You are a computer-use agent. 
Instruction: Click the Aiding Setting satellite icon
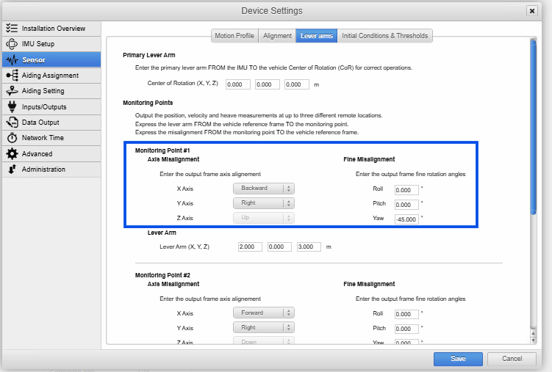[12, 91]
